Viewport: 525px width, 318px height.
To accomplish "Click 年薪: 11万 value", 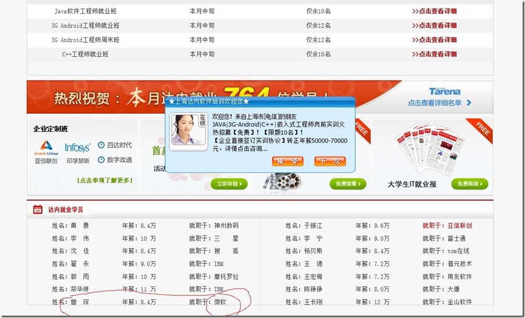I will (x=139, y=290).
